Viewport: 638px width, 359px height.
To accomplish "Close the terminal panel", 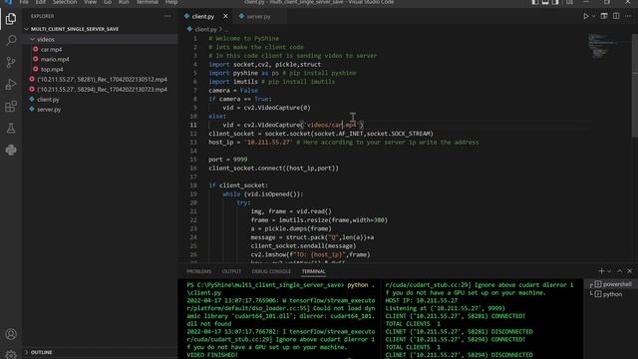I will 630,271.
